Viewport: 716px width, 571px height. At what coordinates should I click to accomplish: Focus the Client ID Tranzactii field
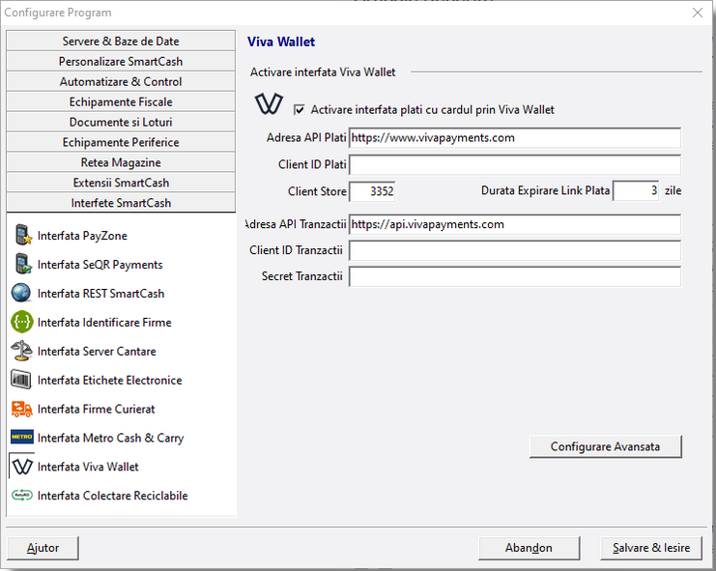point(515,250)
